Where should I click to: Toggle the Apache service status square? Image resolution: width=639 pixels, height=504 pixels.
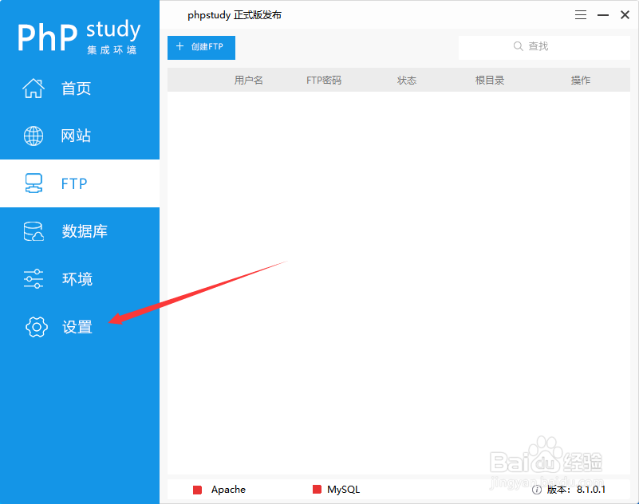[x=199, y=490]
